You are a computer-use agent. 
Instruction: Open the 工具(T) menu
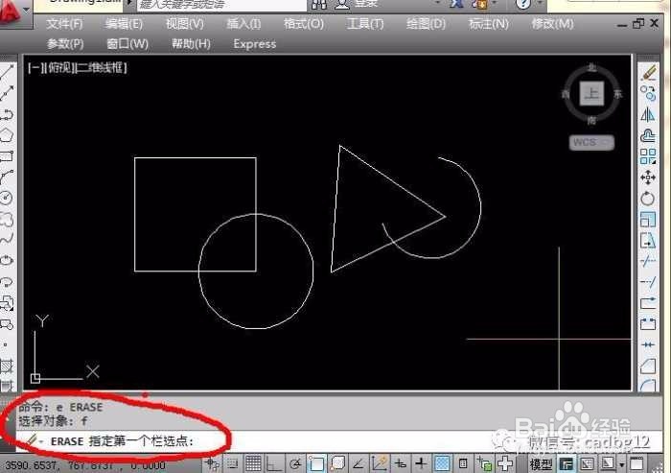[365, 24]
